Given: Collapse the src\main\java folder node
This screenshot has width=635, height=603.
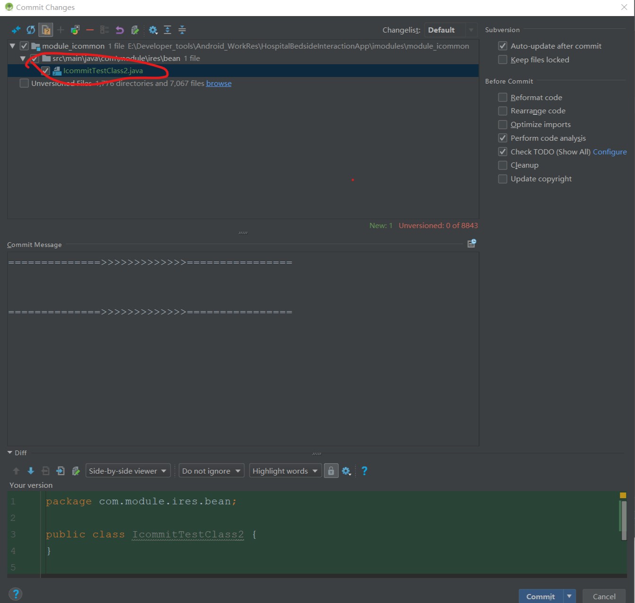Looking at the screenshot, I should tap(23, 59).
